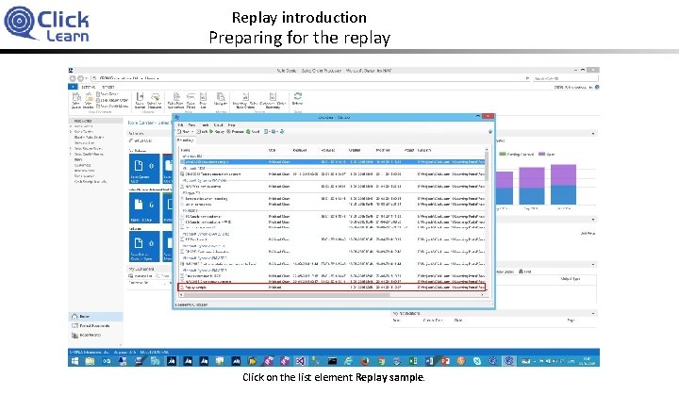Click the Navigate icon in the ribbon

(221, 99)
